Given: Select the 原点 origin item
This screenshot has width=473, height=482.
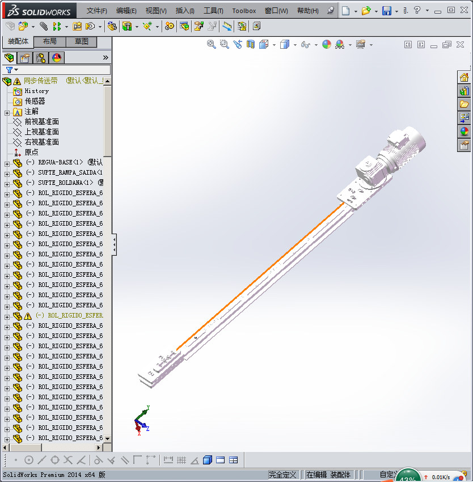Looking at the screenshot, I should click(31, 152).
